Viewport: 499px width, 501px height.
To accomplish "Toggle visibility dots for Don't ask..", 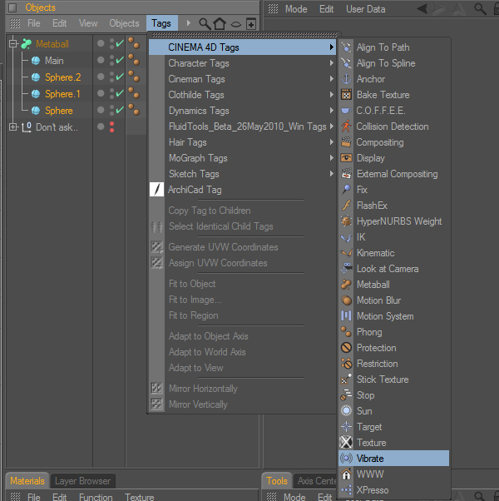I will (111, 126).
